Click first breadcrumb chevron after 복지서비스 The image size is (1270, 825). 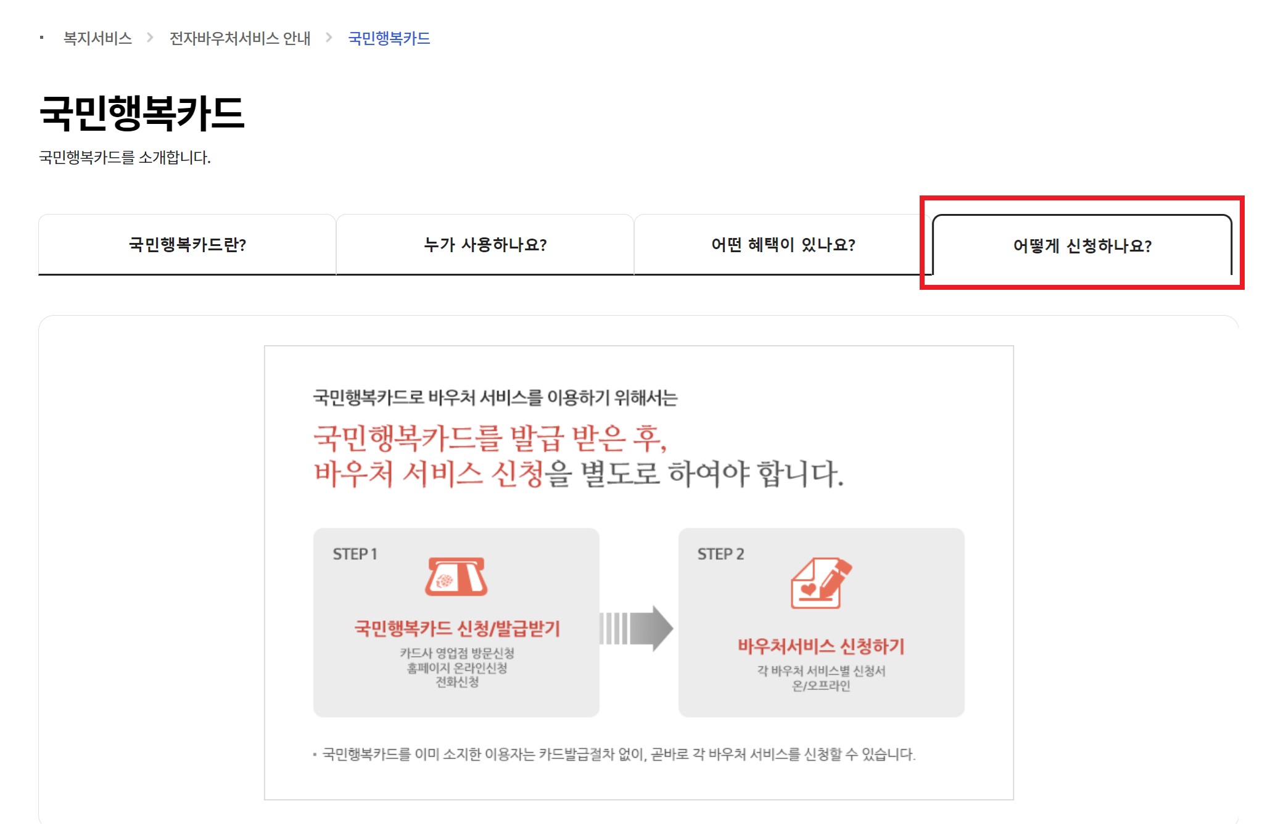tap(150, 38)
